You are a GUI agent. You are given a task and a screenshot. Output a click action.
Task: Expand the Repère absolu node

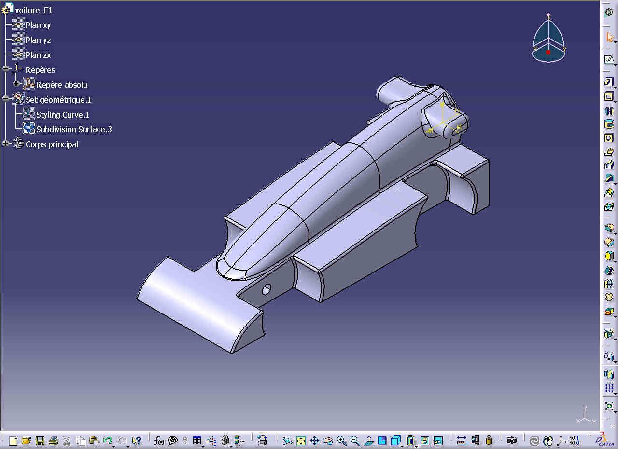(x=16, y=84)
